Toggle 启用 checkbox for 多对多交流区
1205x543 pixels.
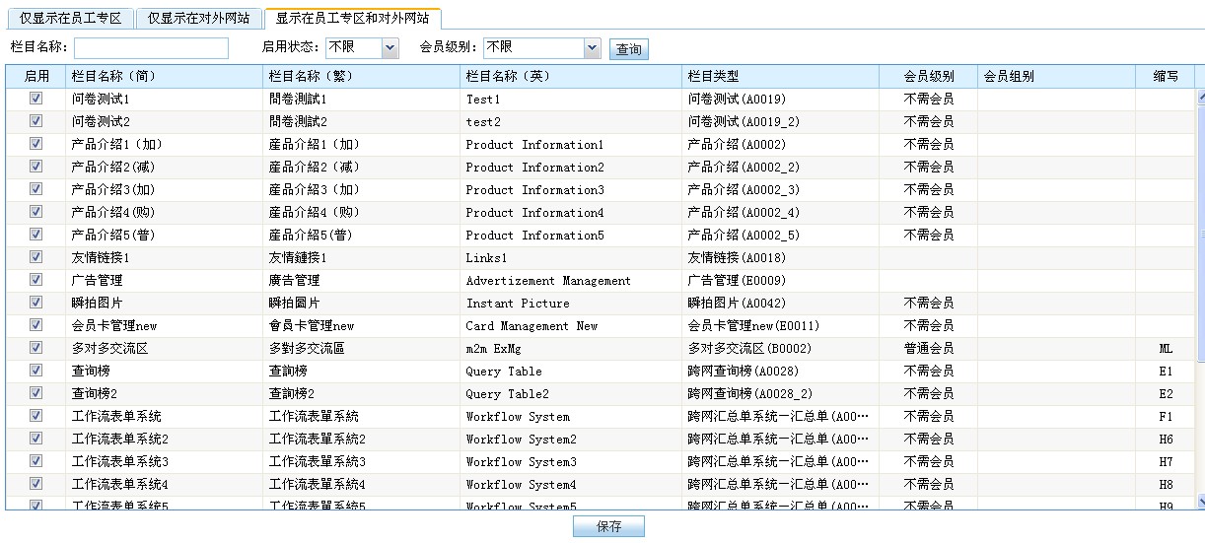(x=36, y=348)
